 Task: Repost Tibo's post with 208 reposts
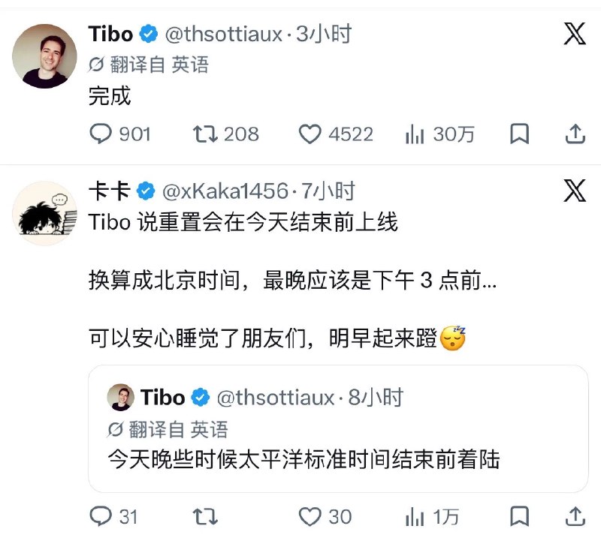point(205,134)
